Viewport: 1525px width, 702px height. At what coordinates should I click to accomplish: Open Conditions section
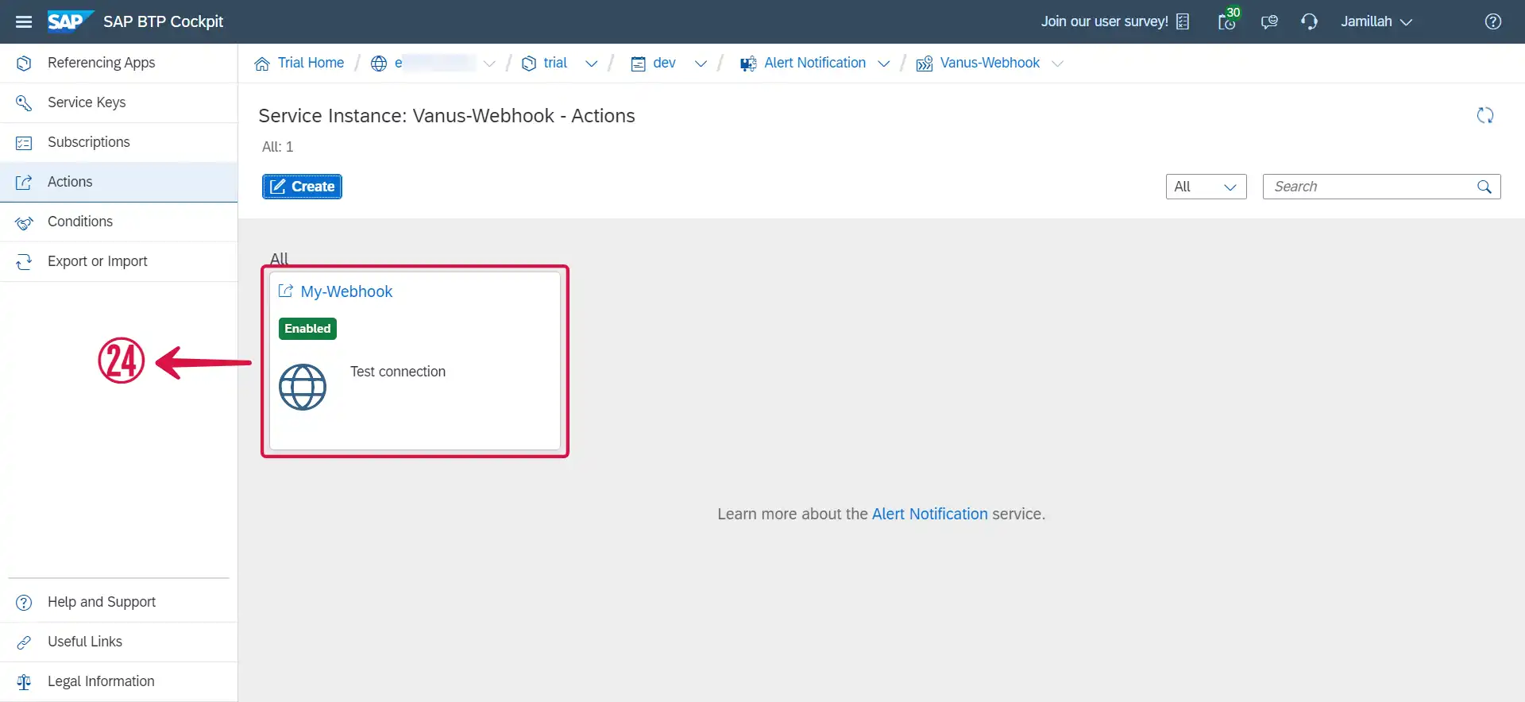tap(119, 222)
